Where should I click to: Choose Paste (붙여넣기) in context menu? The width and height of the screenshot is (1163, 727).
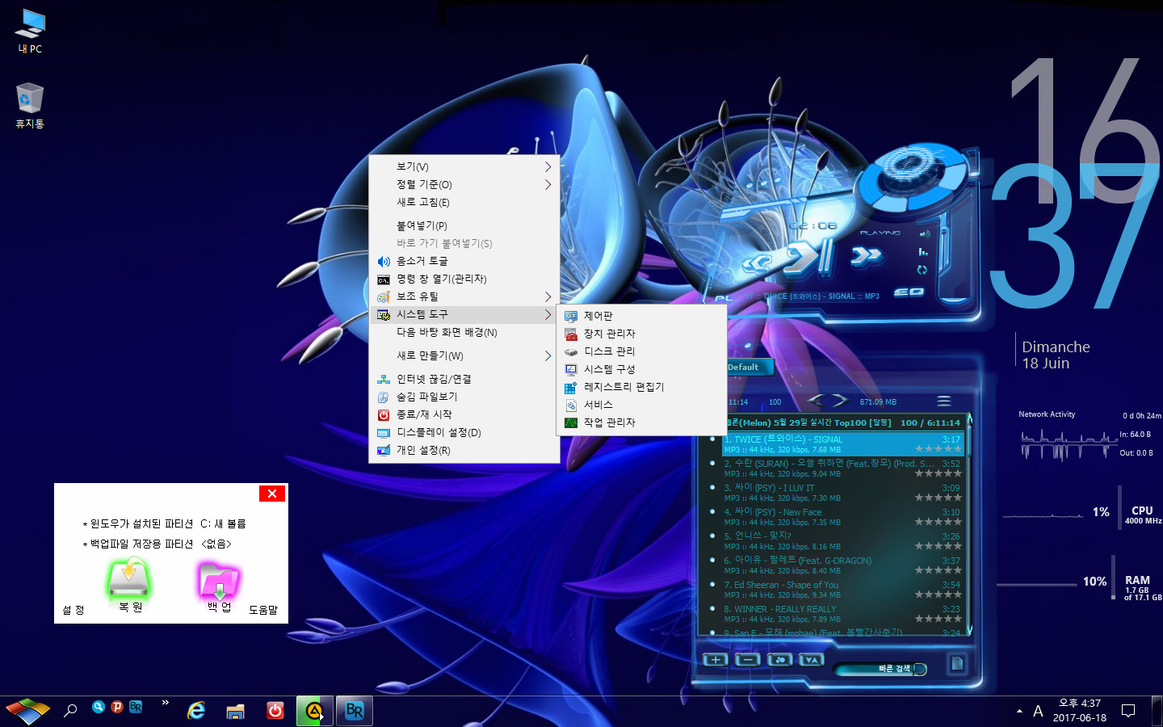tap(464, 225)
